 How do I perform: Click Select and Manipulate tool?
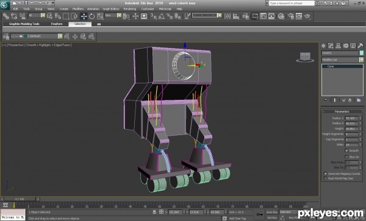(x=135, y=16)
